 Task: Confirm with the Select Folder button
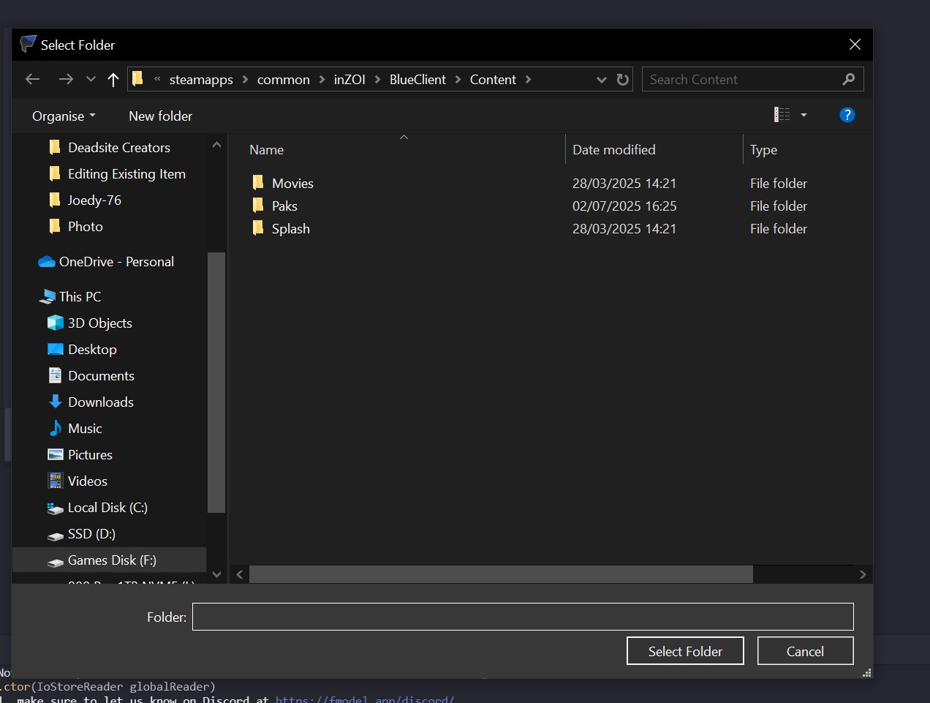pyautogui.click(x=685, y=651)
